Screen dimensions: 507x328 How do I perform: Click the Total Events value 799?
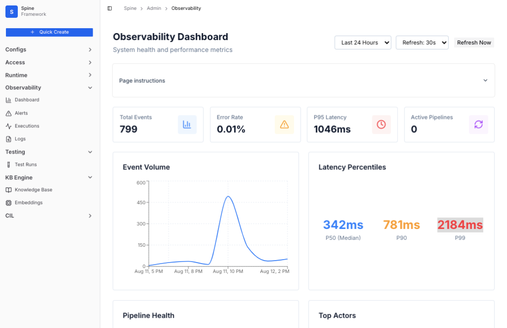[x=128, y=129]
